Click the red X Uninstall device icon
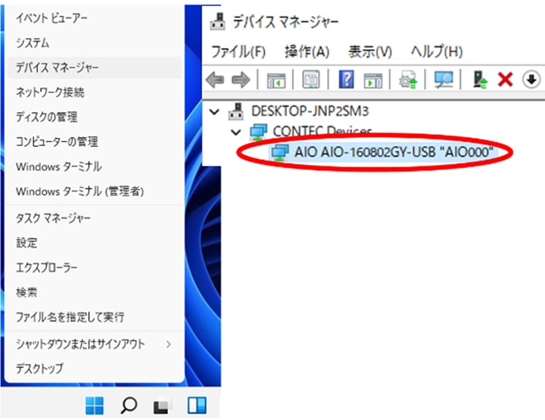Viewport: 545px width, 420px height. click(505, 79)
